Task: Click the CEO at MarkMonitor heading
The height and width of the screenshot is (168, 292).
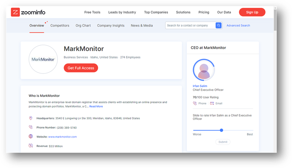Action: 208,48
